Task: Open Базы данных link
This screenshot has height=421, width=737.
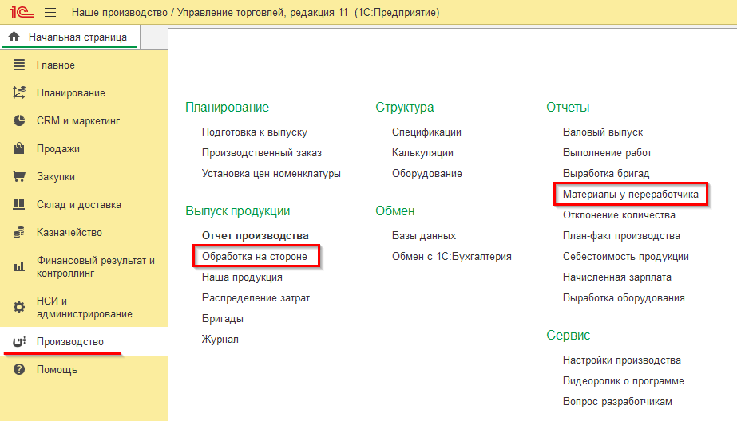Action: [424, 235]
